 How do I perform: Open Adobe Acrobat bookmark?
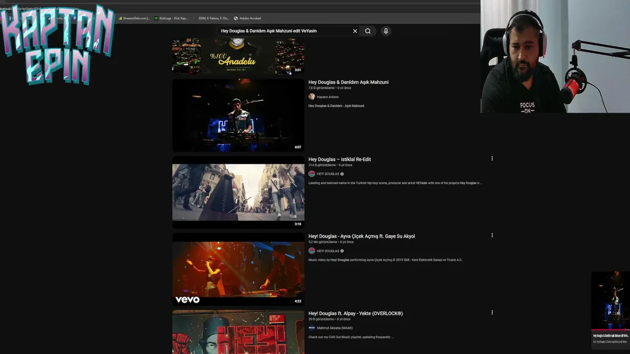pyautogui.click(x=248, y=18)
